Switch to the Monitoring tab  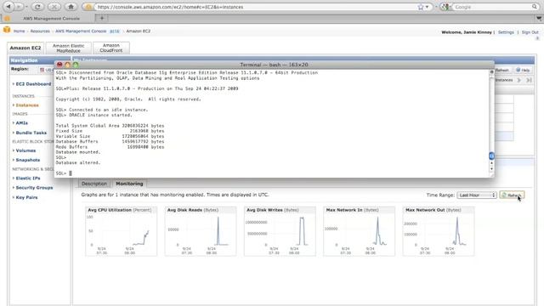[129, 184]
